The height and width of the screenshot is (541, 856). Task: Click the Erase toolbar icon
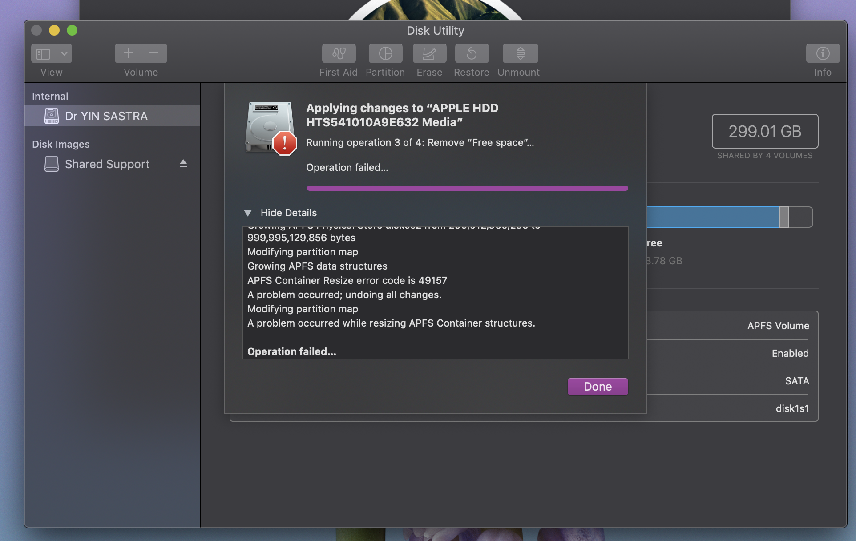[429, 53]
